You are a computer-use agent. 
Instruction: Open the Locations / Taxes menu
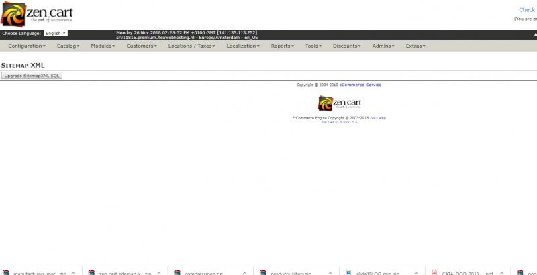click(x=192, y=46)
